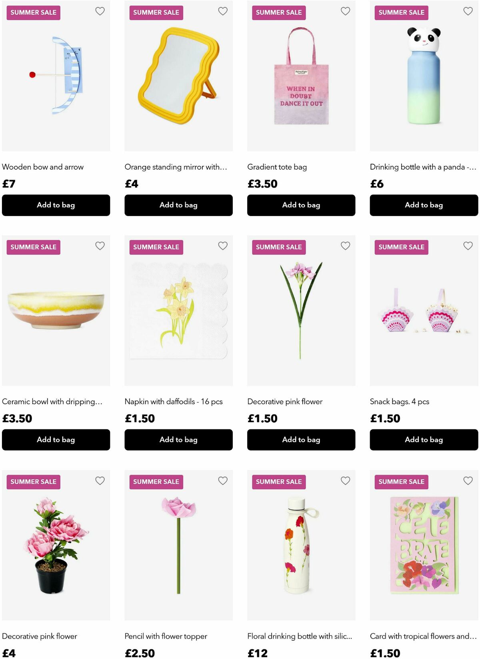This screenshot has height=659, width=480.
Task: Save Ceramic bowl with heart icon
Action: (x=100, y=246)
